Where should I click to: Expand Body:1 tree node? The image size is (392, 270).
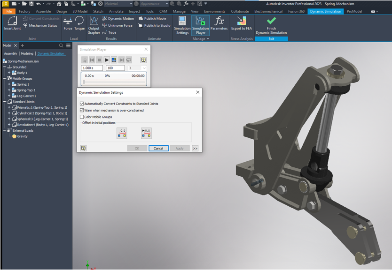[x=9, y=73]
